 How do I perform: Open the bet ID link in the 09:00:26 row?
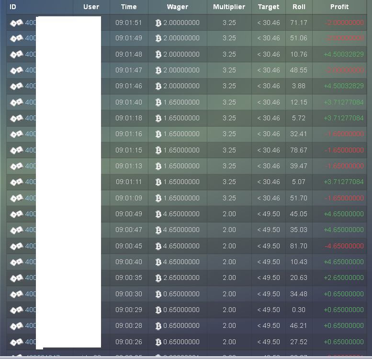pyautogui.click(x=31, y=342)
